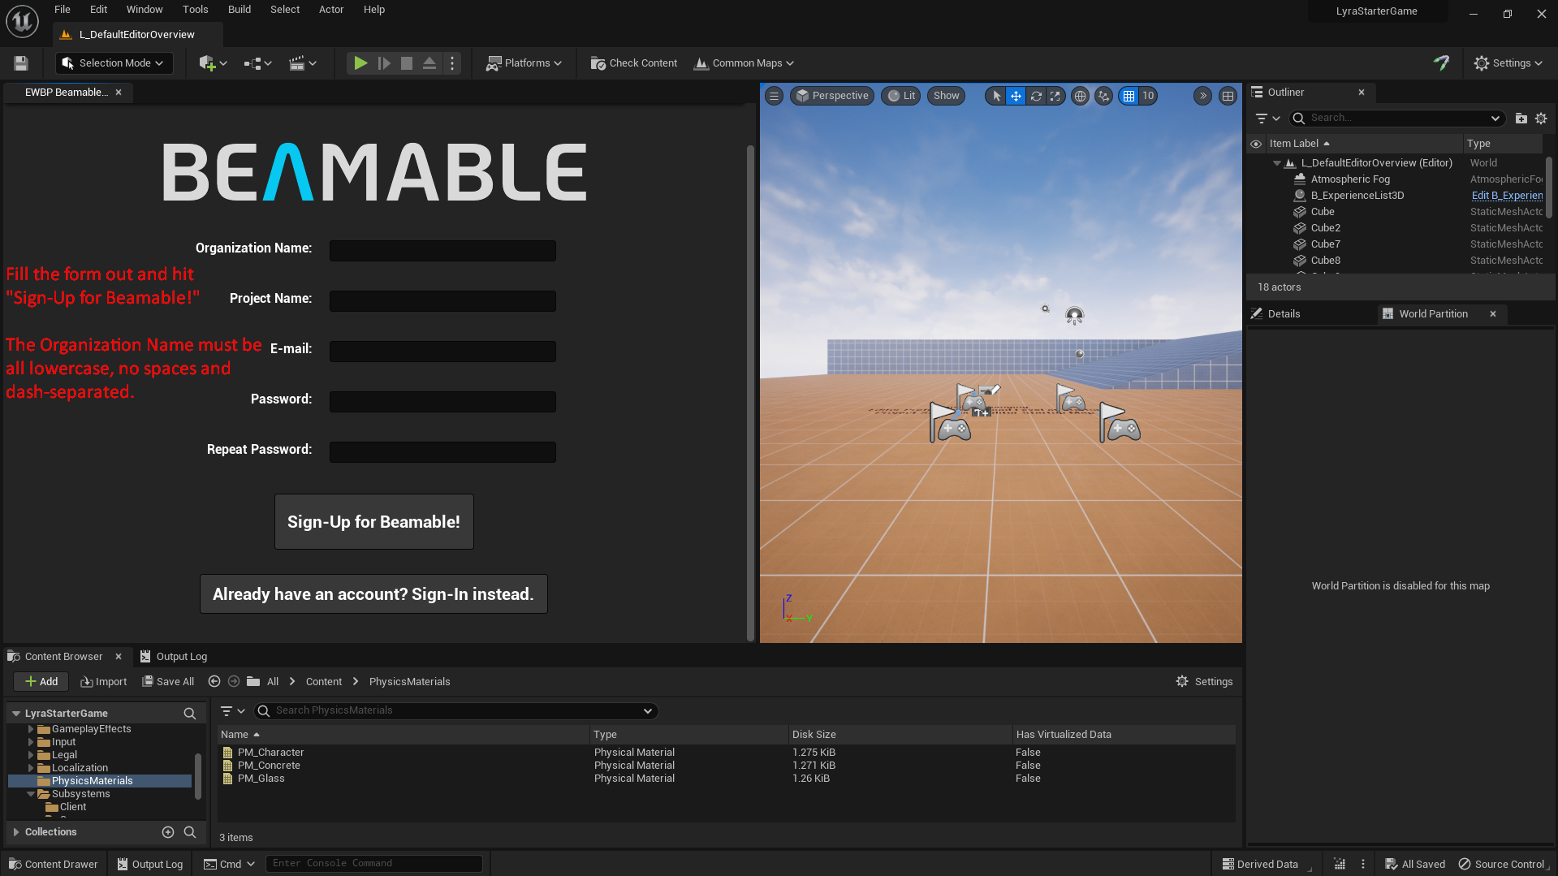
Task: Click Sign-In instead link for existing accounts
Action: tap(373, 593)
